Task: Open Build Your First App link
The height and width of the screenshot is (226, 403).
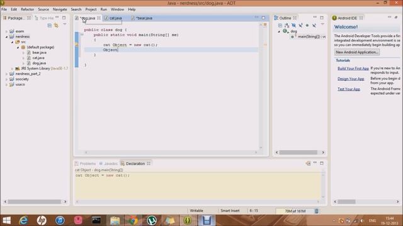Action: point(353,68)
